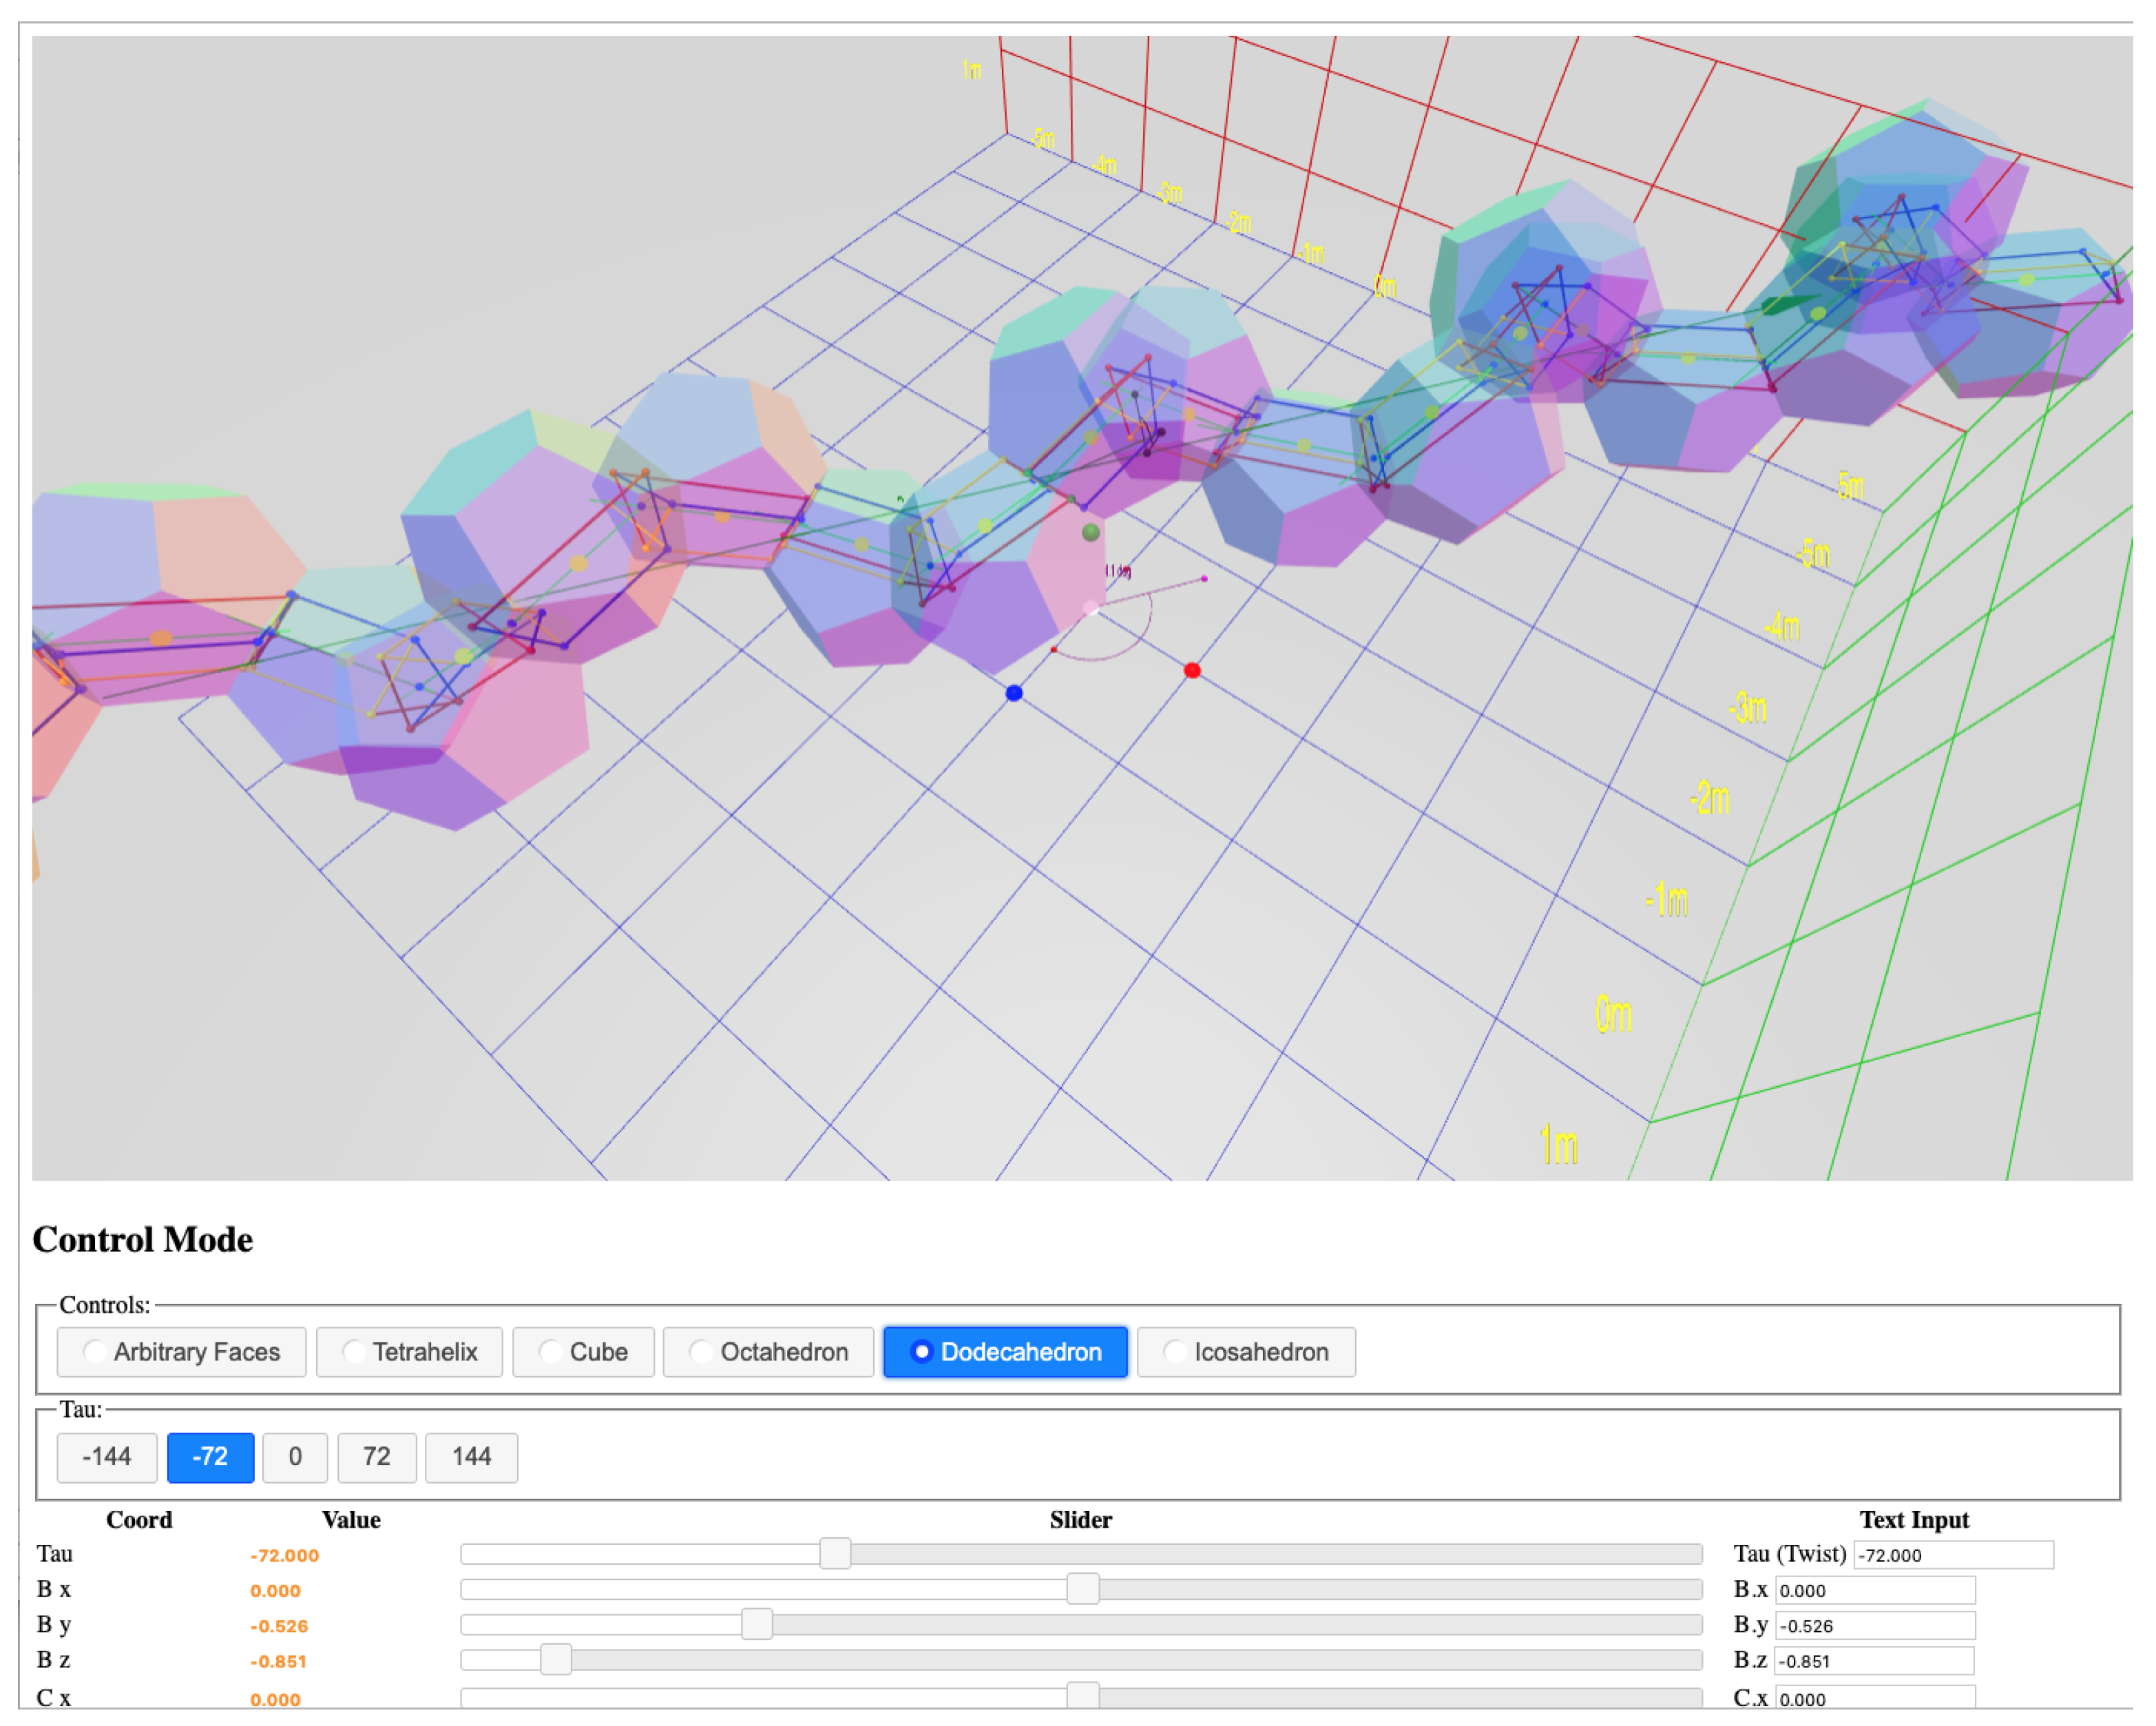Click the red sphere in the 3D view
2156x1726 pixels.
1192,670
